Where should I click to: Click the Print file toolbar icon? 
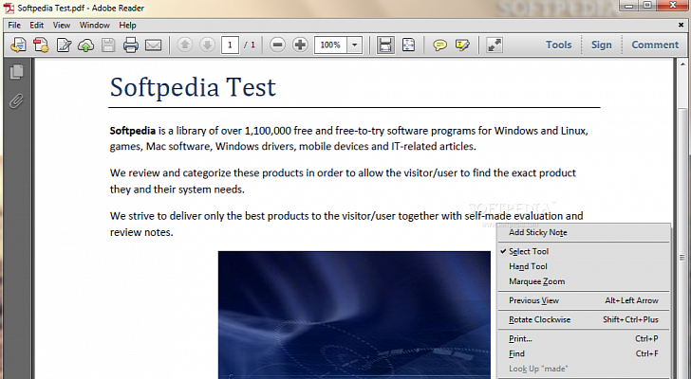[131, 45]
